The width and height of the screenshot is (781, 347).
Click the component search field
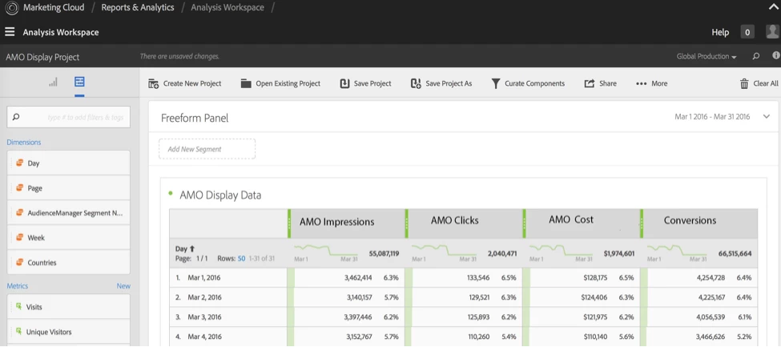pos(68,117)
